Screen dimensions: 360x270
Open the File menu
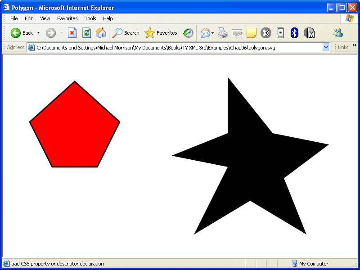click(14, 18)
